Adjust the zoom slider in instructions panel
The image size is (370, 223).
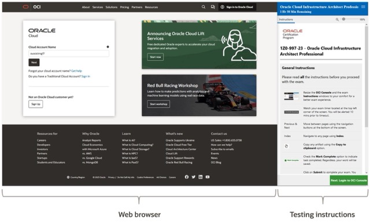343,19
